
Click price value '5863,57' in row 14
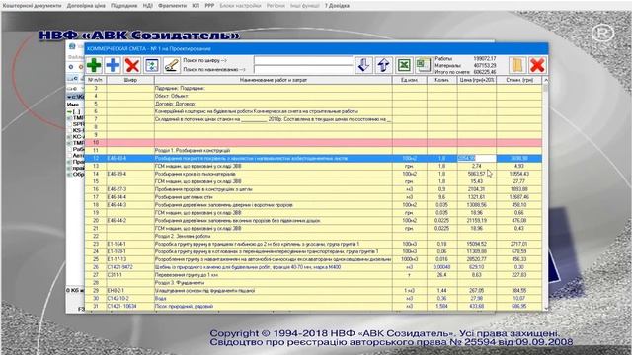[x=476, y=174]
